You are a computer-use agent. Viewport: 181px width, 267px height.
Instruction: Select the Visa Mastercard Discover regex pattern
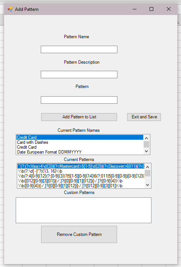pos(81,166)
